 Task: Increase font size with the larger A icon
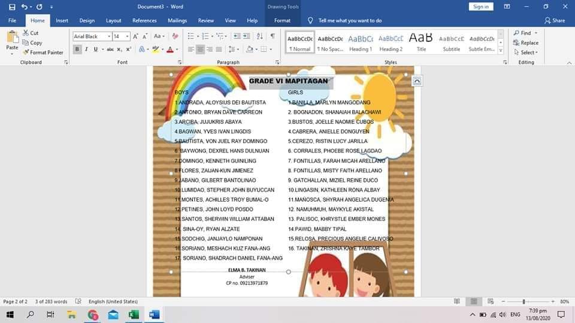[136, 36]
